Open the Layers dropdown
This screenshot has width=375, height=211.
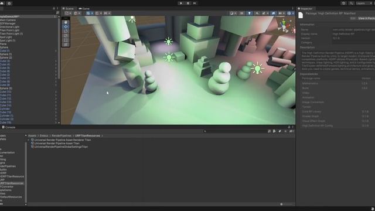[364, 3]
